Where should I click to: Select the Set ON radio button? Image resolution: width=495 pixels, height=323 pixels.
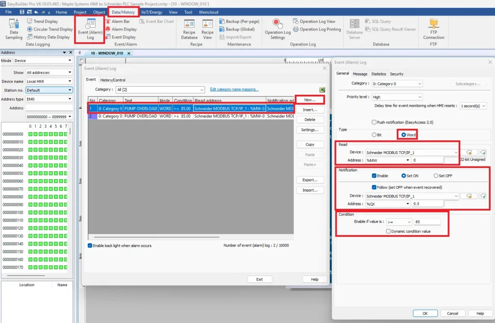click(x=404, y=176)
